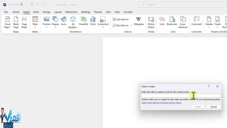The width and height of the screenshot is (227, 128).
Task: Open the Pictures insert menu
Action: pos(46,22)
